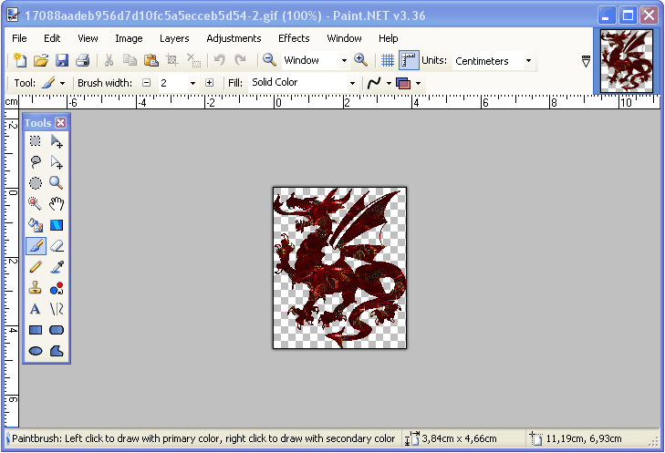Choose the Magic Wand tool
665x453 pixels.
pos(36,203)
